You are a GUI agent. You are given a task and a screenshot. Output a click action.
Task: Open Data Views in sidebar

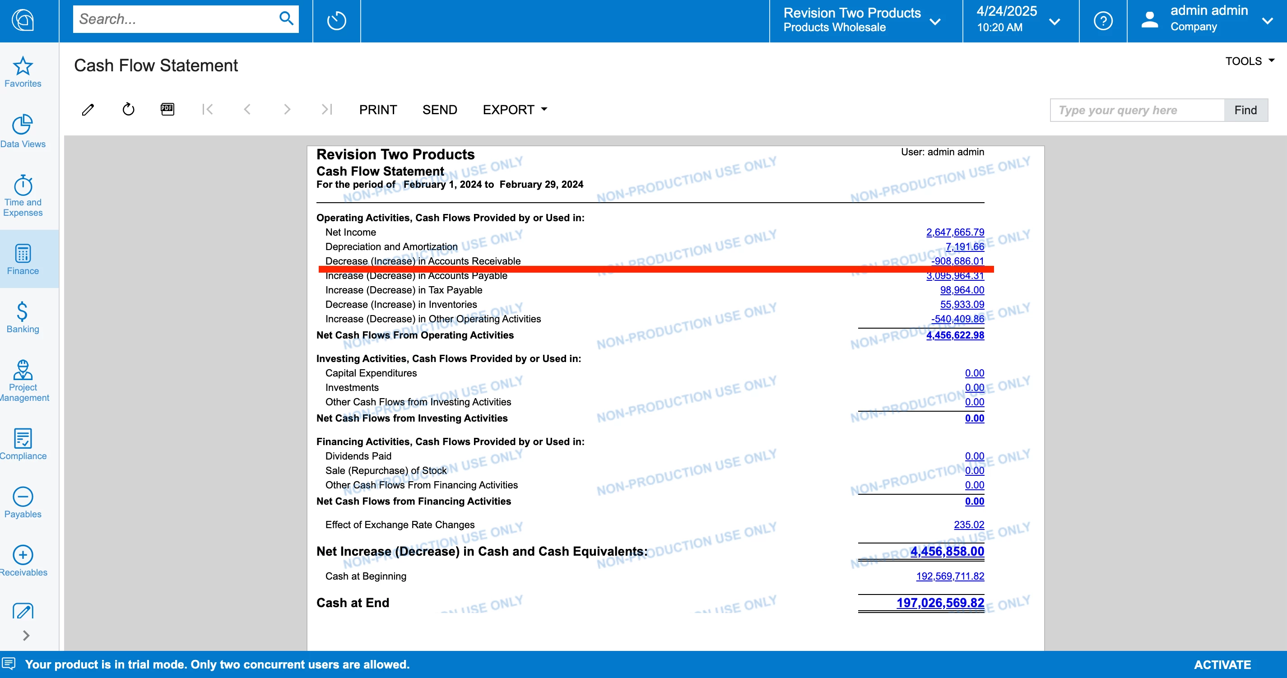coord(23,131)
